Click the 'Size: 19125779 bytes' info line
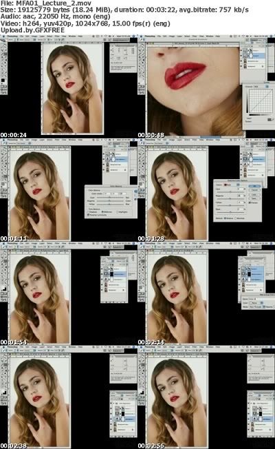The image size is (275, 449). pos(124,10)
